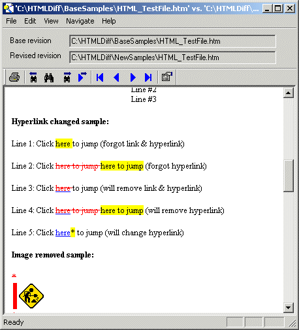Click the Base revision path field
The height and width of the screenshot is (330, 299).
click(172, 41)
